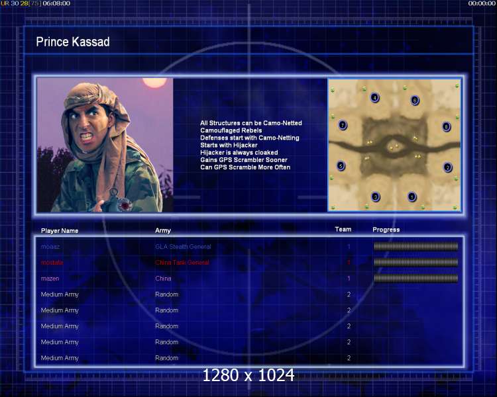Click 'Gains GPS Scrambler Sooner' line
The image size is (497, 397).
[x=244, y=160]
